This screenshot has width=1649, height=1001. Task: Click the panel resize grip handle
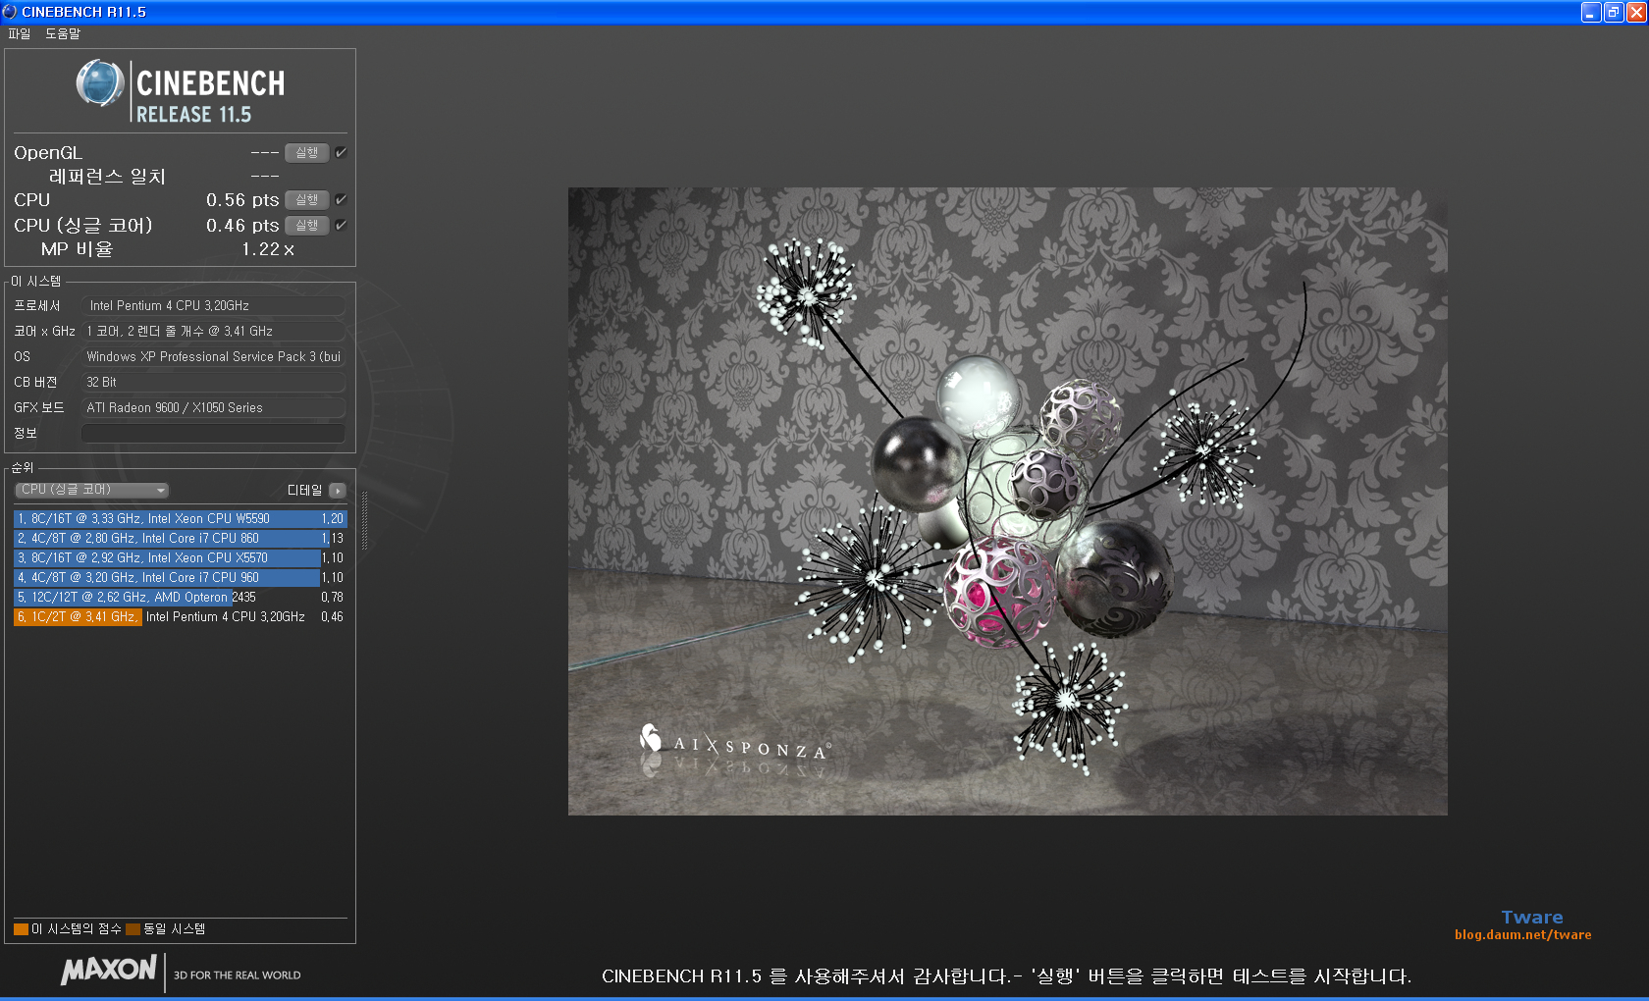pyautogui.click(x=364, y=520)
